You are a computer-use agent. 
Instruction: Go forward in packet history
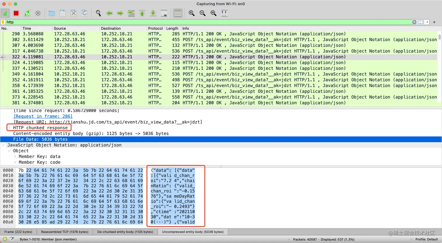click(x=120, y=13)
